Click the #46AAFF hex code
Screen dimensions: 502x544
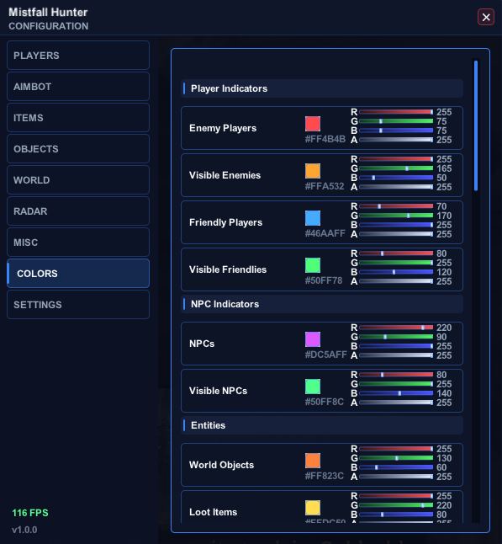point(325,233)
